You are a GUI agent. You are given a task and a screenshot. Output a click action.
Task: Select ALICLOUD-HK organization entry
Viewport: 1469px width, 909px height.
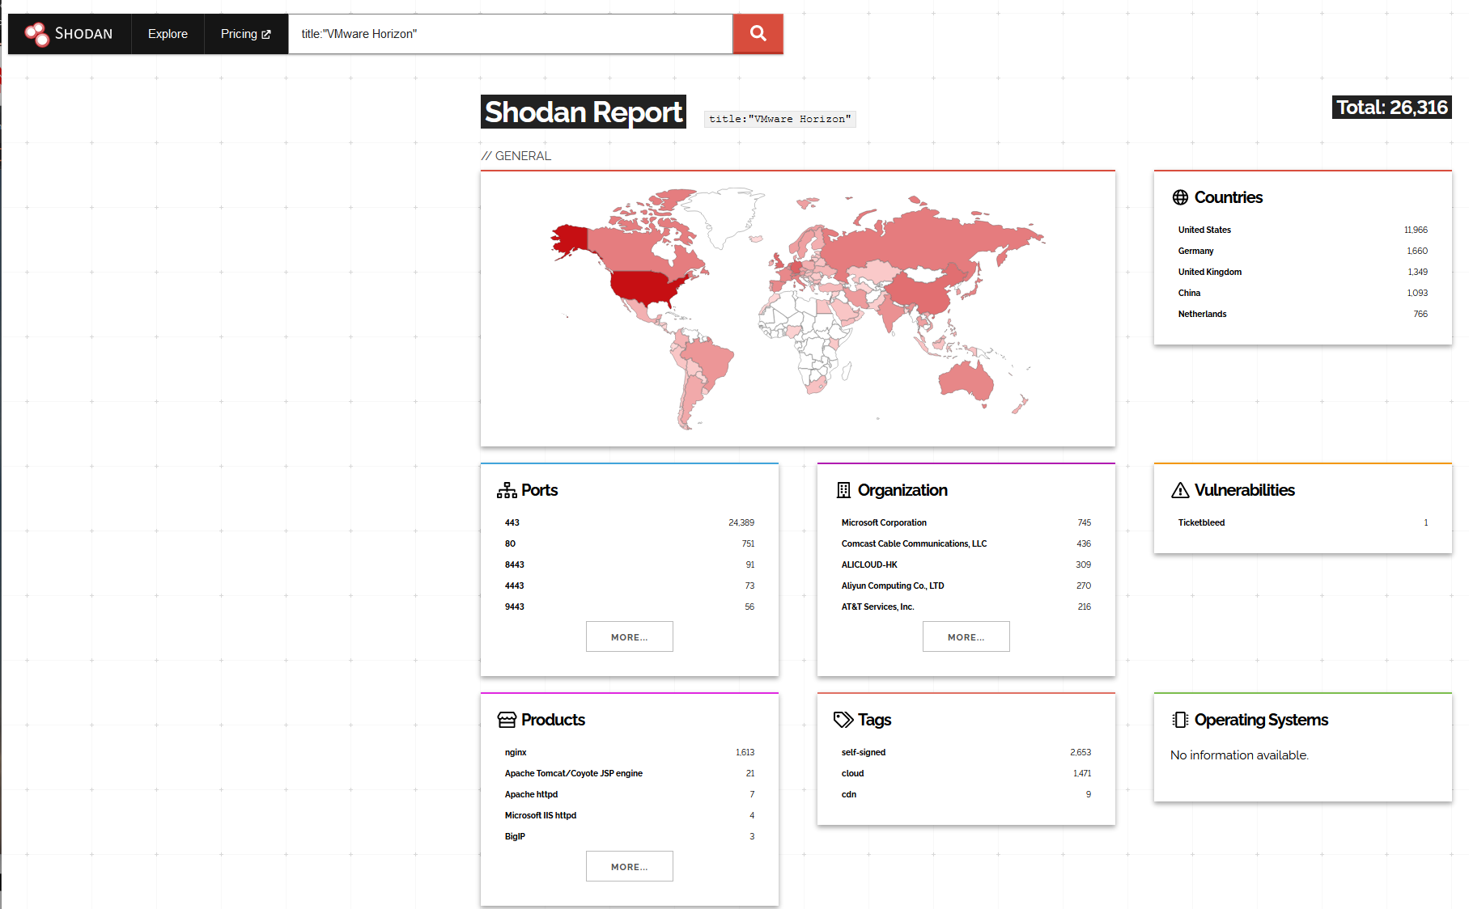966,564
